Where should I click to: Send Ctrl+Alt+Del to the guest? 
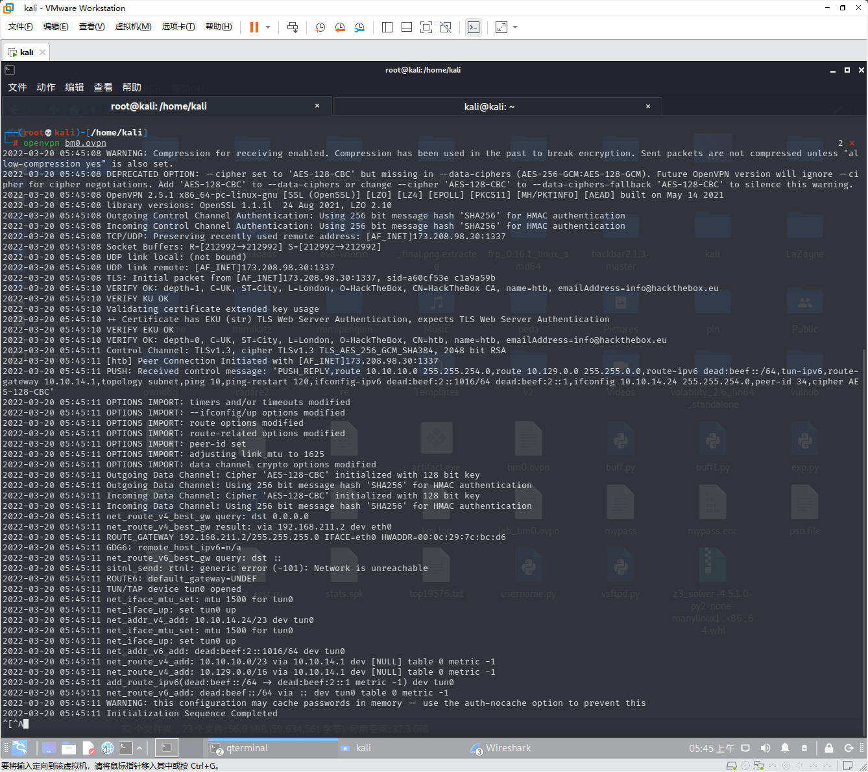pos(293,27)
